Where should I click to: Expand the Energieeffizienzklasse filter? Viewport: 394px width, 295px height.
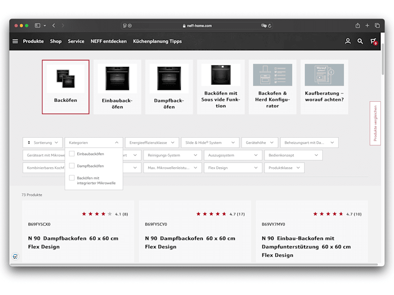click(x=152, y=143)
